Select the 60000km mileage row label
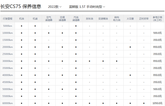This screenshot has width=165, height=106. click(7, 103)
